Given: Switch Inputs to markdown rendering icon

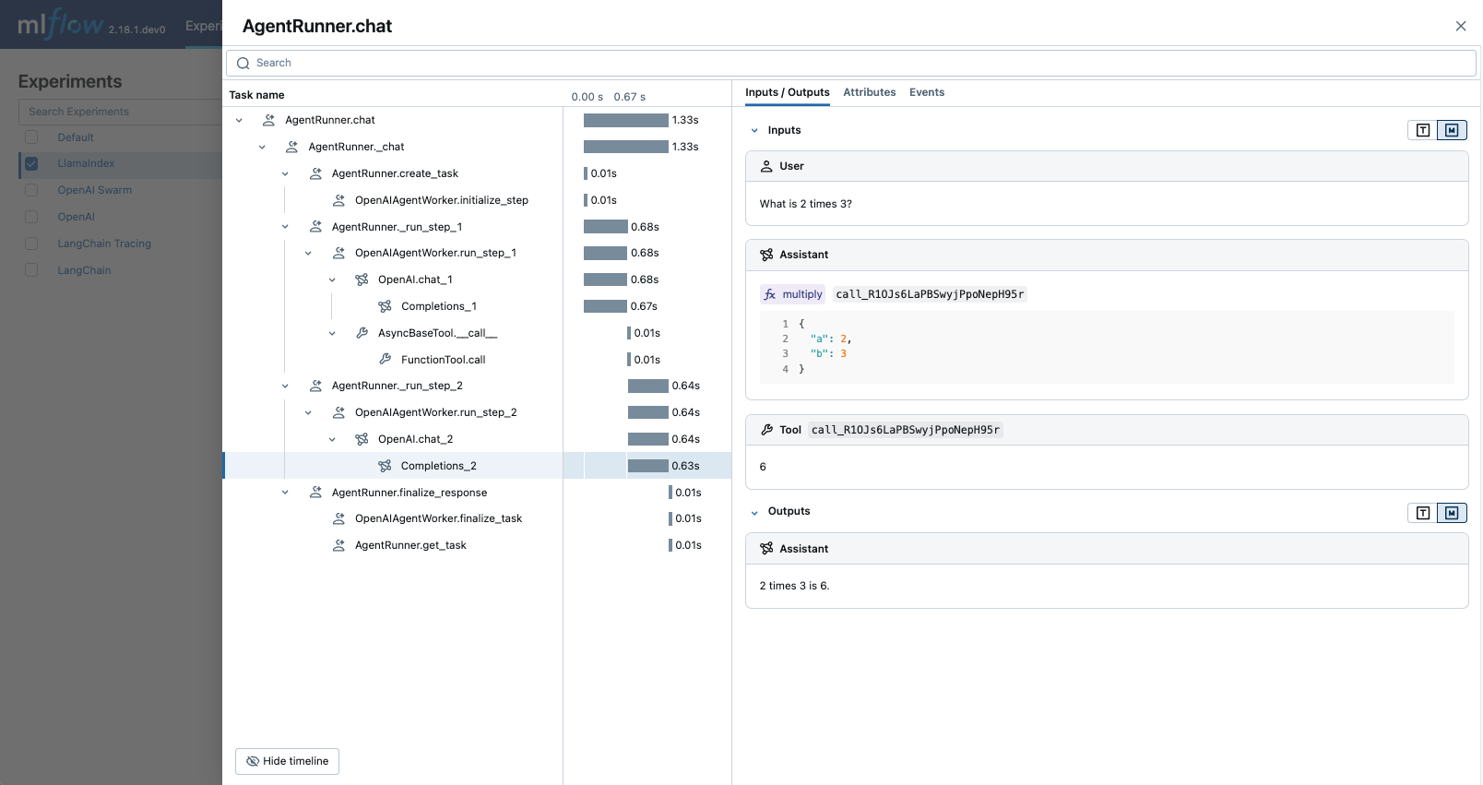Looking at the screenshot, I should (x=1452, y=130).
